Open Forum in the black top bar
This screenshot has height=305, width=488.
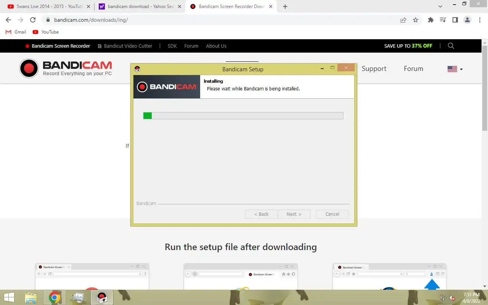click(x=191, y=46)
